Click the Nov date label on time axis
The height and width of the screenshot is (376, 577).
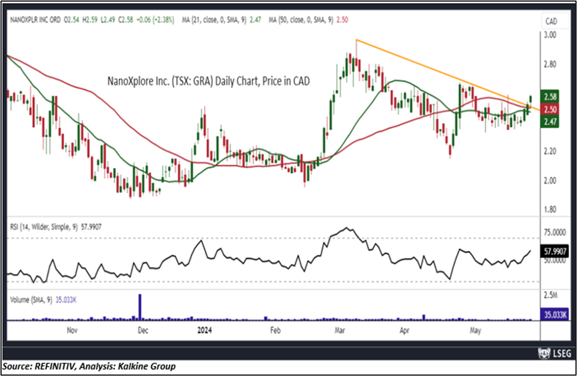coord(72,330)
